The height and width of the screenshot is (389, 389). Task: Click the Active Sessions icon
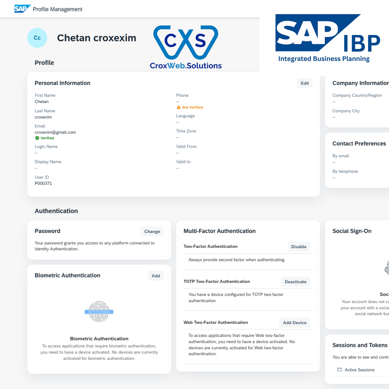[x=339, y=370]
